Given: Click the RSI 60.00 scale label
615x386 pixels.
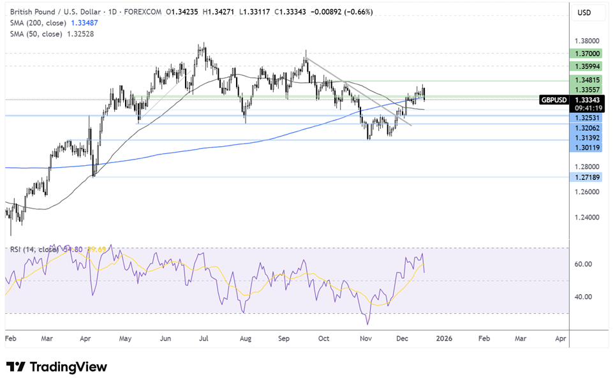Looking at the screenshot, I should 585,264.
